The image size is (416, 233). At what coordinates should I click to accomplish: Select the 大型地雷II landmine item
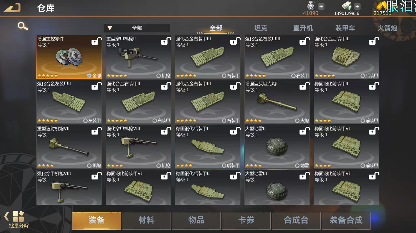[277, 147]
